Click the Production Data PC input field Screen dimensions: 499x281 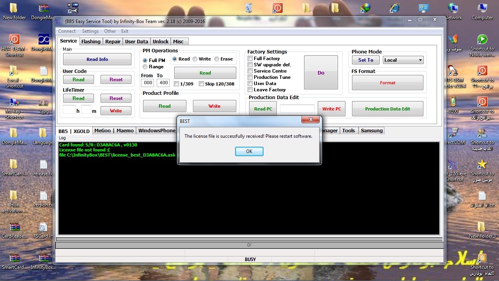[297, 109]
